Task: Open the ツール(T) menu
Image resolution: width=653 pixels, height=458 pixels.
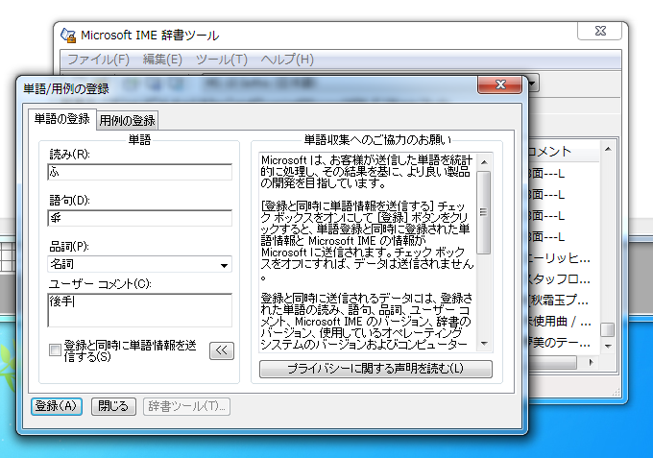Action: coord(222,60)
